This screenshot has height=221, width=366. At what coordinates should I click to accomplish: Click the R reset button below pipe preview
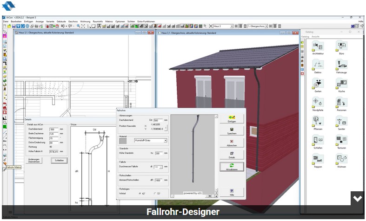coord(210,196)
